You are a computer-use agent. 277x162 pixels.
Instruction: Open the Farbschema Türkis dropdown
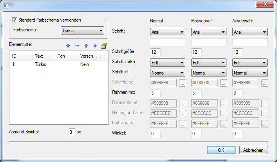point(82,31)
